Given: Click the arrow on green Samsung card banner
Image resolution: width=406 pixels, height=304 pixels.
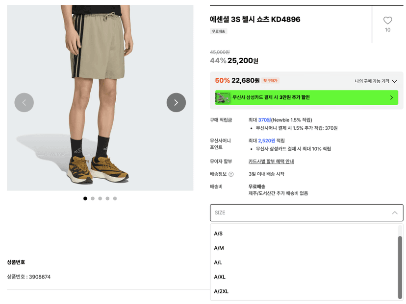Looking at the screenshot, I should 391,97.
